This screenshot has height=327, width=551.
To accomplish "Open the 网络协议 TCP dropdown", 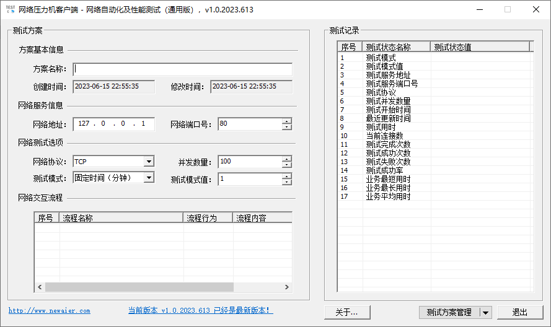I will point(149,162).
